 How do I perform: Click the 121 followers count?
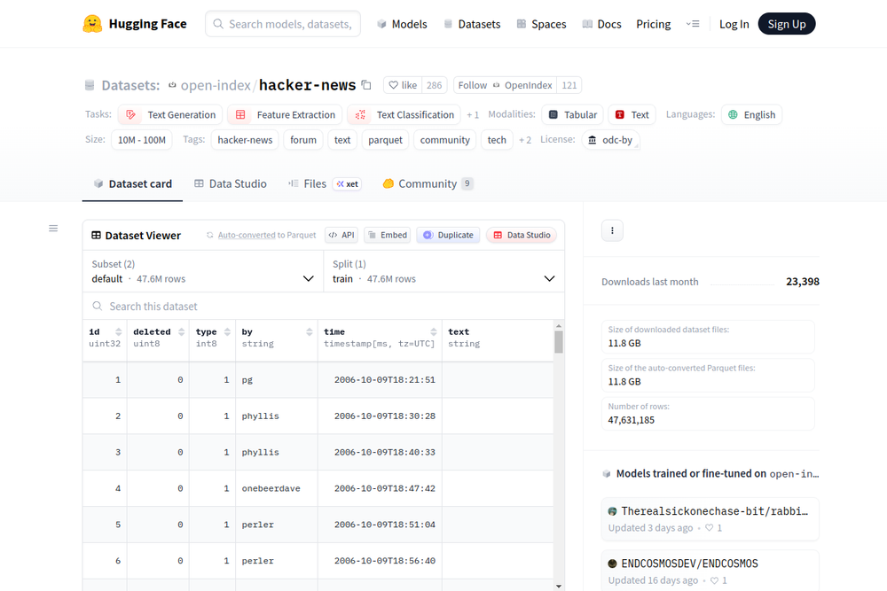point(569,85)
